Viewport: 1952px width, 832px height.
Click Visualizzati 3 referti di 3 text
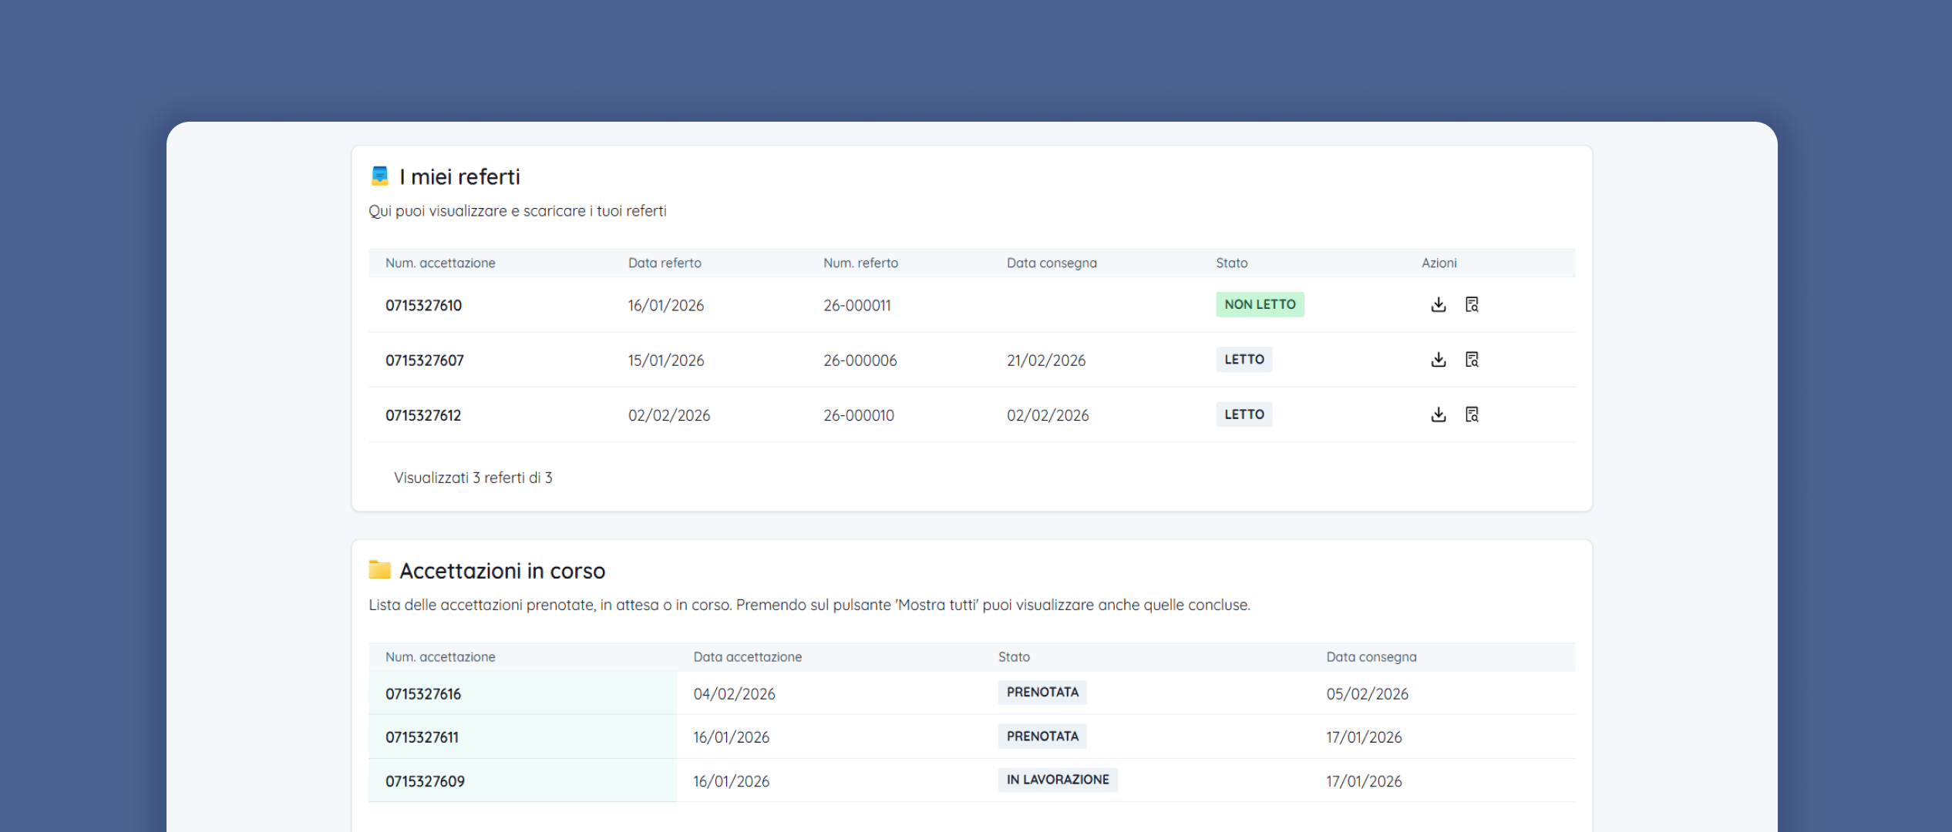click(x=473, y=478)
